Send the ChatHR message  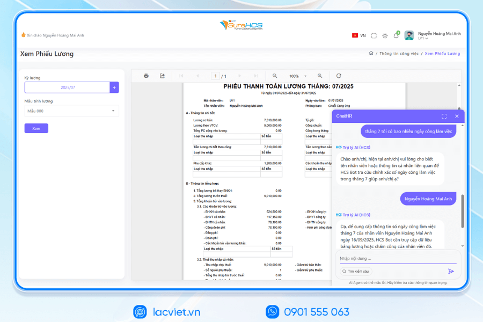click(451, 271)
